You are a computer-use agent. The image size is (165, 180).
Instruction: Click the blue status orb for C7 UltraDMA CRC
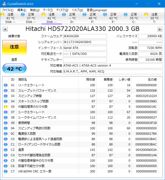point(6,171)
